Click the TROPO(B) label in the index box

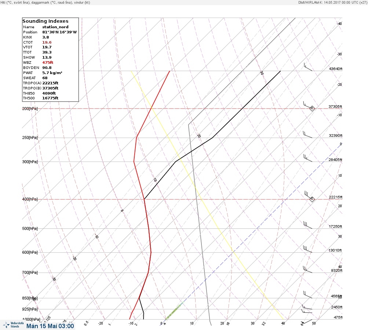tap(32, 88)
